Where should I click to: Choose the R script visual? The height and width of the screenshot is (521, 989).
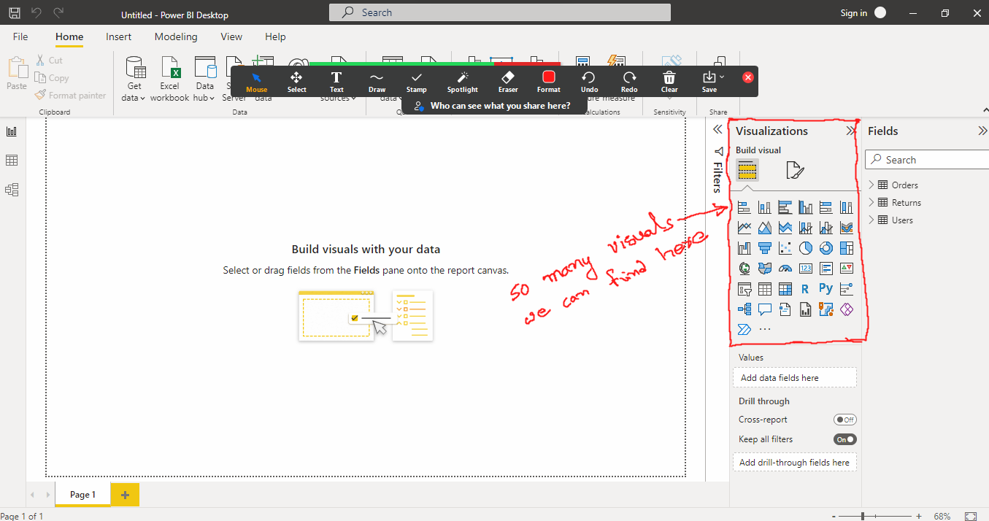tap(805, 289)
